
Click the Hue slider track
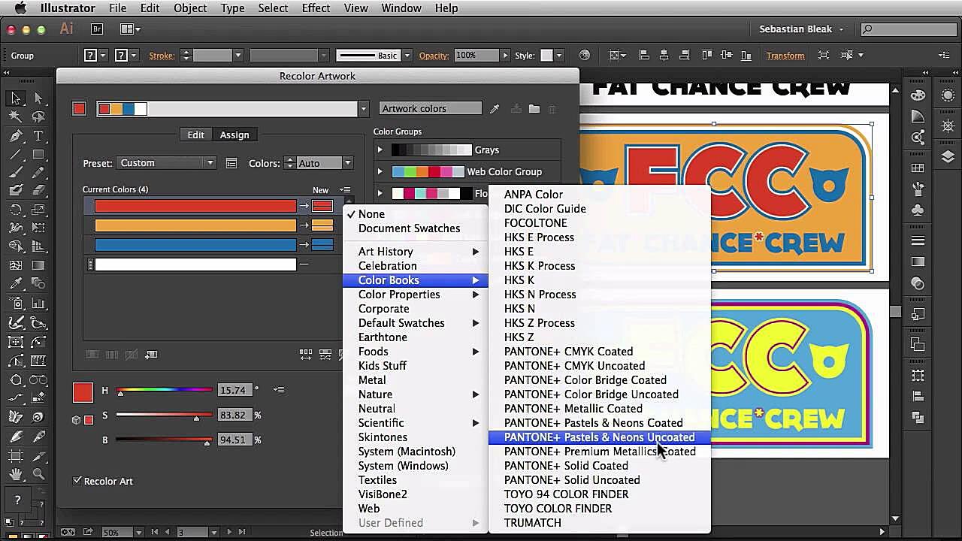[165, 390]
